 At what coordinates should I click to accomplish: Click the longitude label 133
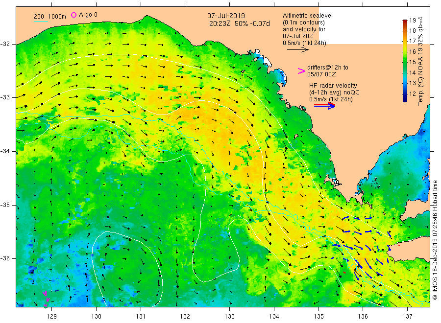(x=229, y=317)
